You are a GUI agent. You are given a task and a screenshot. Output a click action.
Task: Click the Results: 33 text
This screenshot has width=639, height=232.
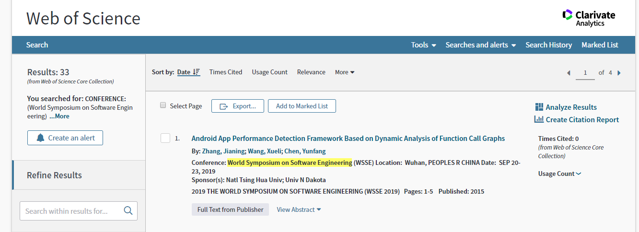(48, 72)
